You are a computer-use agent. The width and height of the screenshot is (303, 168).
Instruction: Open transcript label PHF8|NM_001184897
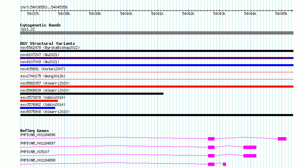point(38,143)
